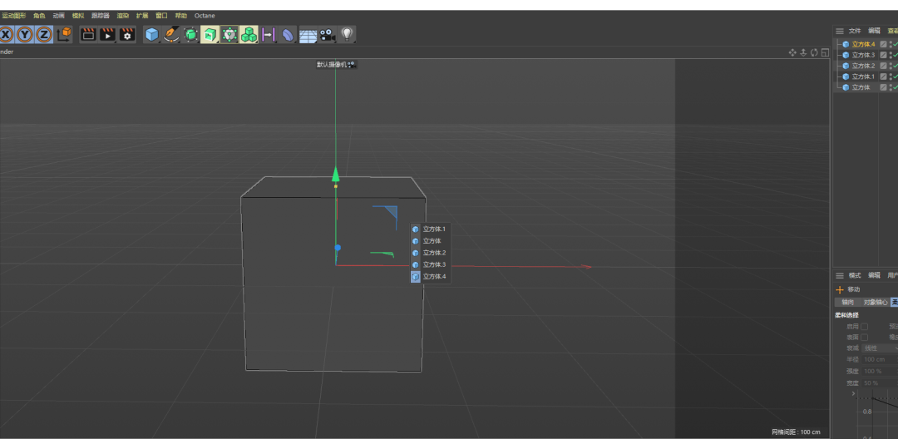Image resolution: width=898 pixels, height=439 pixels.
Task: Switch to the 对象轴心 tab
Action: pos(875,302)
